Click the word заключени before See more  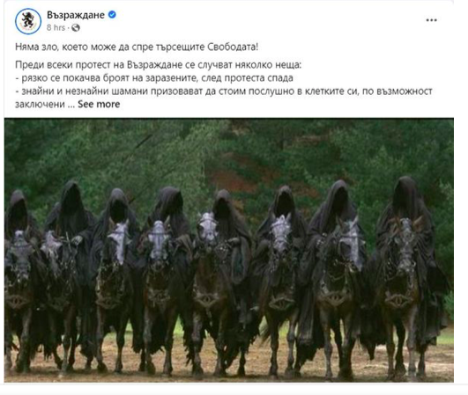[x=40, y=105]
